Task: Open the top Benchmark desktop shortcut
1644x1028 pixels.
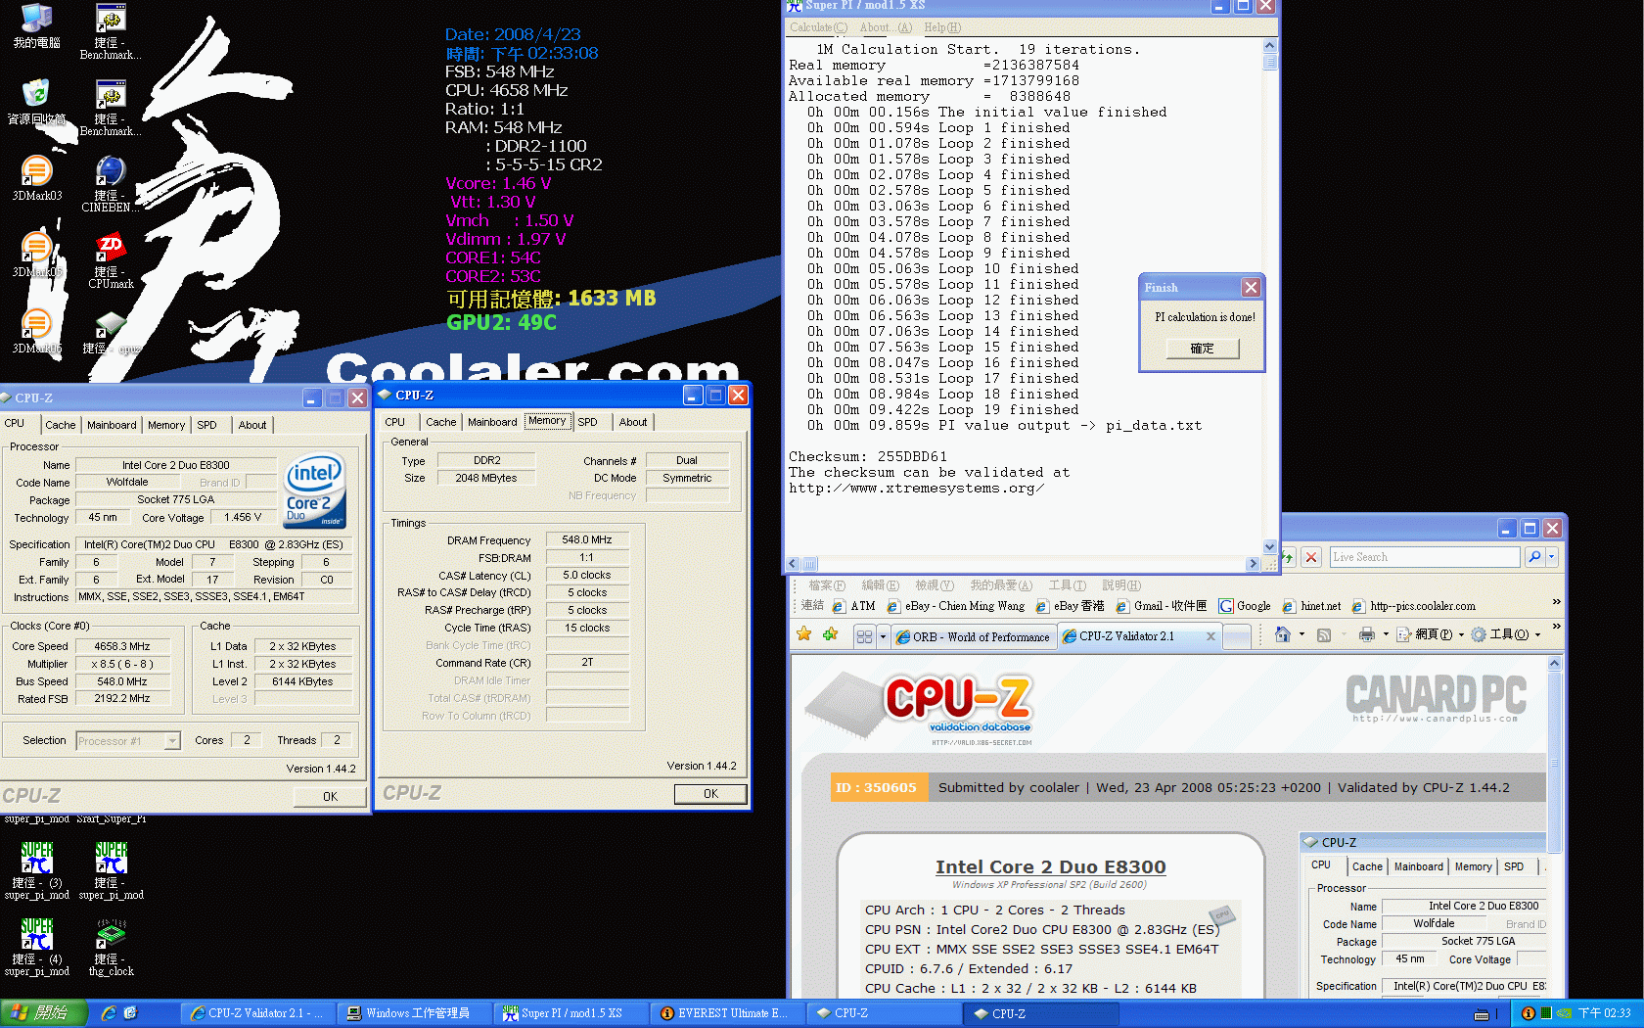Action: 111,30
